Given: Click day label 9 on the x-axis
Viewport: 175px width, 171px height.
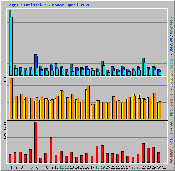Looking at the screenshot, I should [52, 167].
